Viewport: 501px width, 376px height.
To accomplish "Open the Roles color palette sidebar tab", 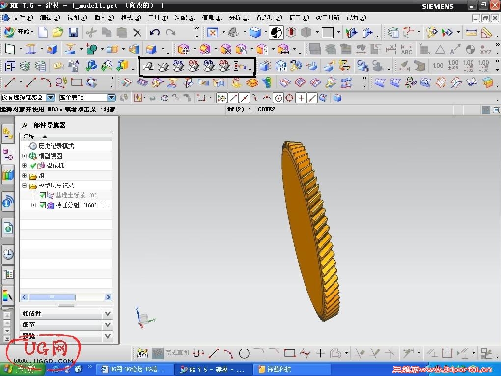I will tap(8, 295).
